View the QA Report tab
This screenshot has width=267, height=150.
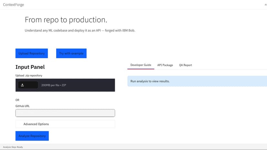click(x=185, y=65)
